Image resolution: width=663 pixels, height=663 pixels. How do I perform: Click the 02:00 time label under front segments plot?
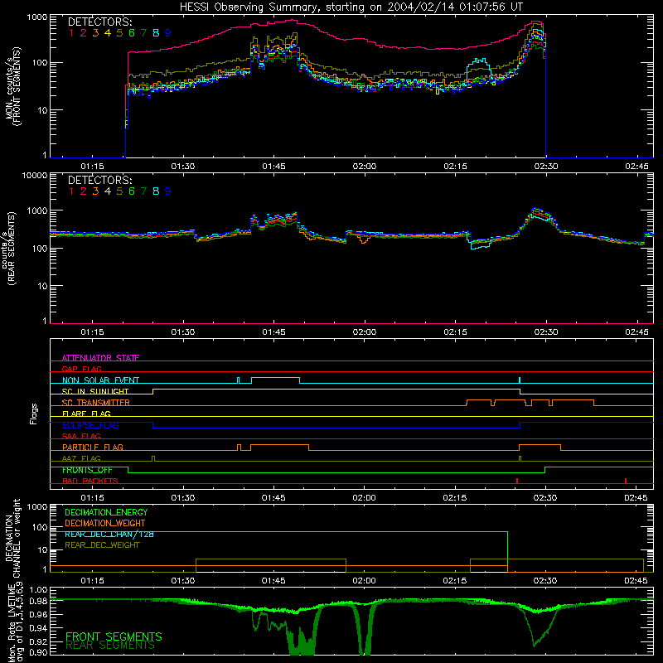pos(365,167)
